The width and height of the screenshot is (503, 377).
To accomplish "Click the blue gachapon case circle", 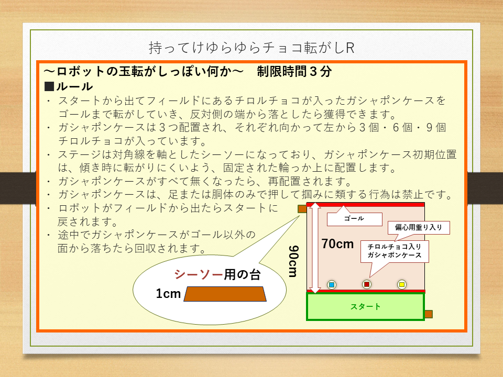I will pos(331,284).
